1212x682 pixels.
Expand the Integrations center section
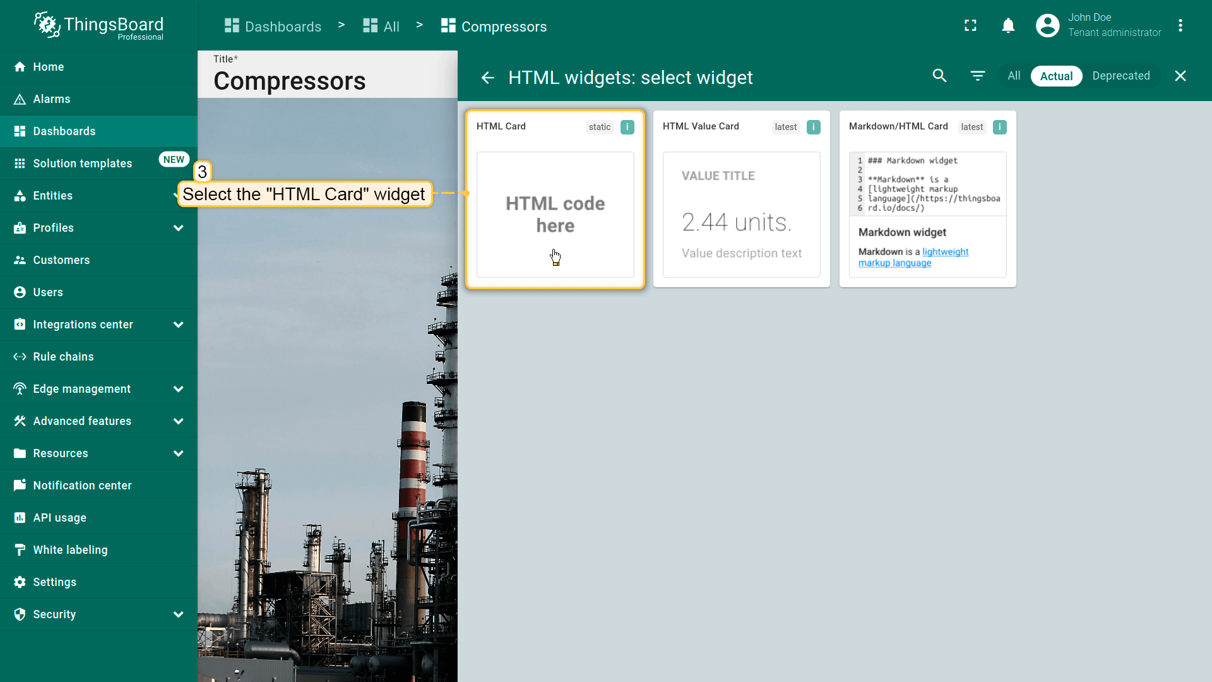click(x=178, y=325)
